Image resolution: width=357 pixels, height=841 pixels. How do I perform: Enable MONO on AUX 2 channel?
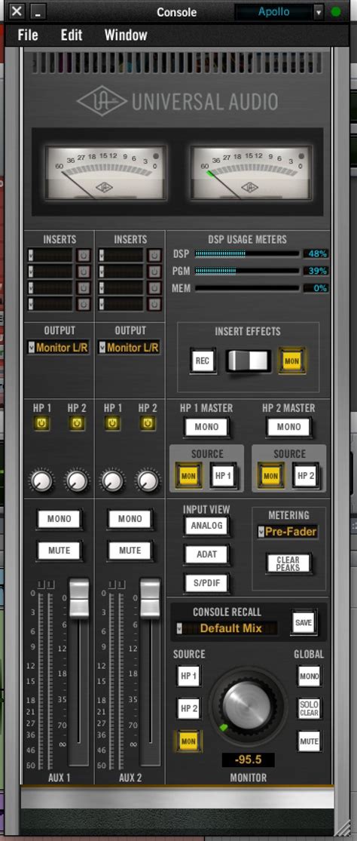pos(130,519)
